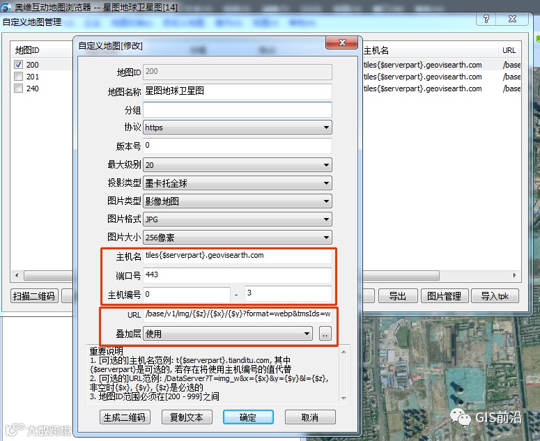Focus the empty 分组 input field
Screen dimensions: 540x441
[x=238, y=110]
